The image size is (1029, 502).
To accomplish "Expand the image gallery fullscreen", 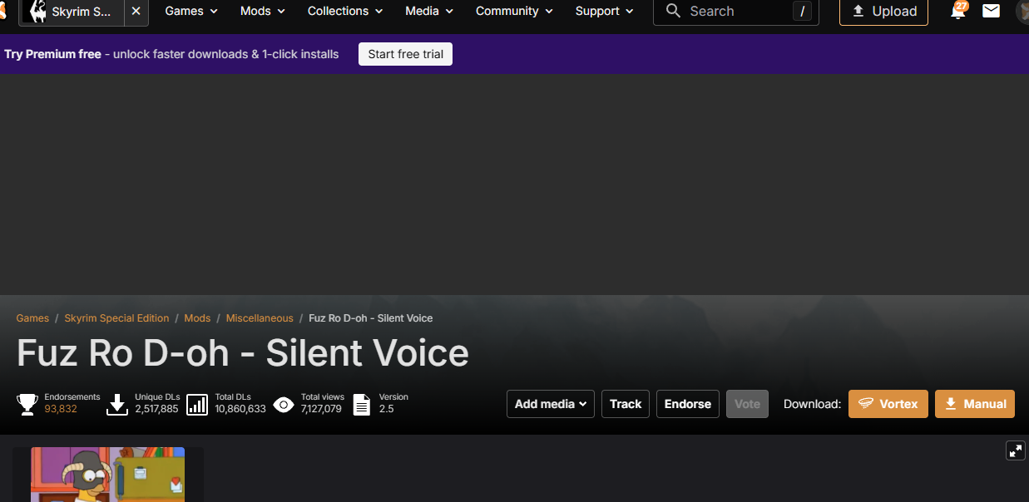I will pyautogui.click(x=1016, y=450).
